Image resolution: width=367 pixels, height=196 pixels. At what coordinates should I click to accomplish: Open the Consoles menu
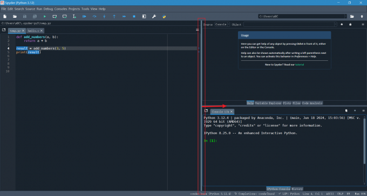[x=60, y=9]
